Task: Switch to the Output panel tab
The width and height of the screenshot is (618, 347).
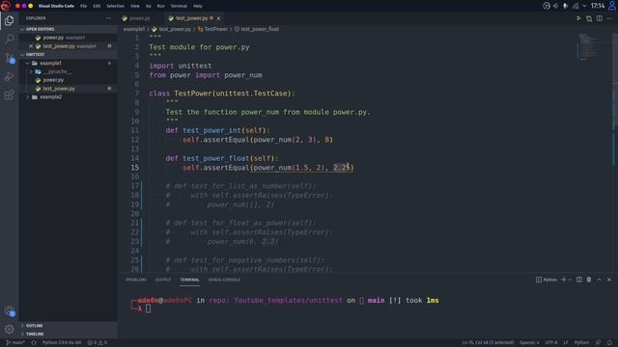Action: click(x=163, y=280)
